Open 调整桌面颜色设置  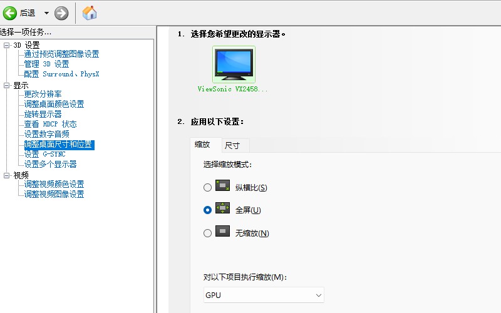pos(54,104)
